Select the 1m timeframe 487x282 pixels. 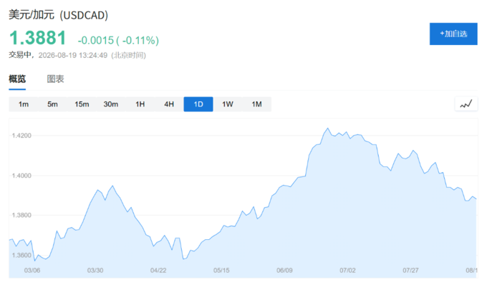click(24, 104)
